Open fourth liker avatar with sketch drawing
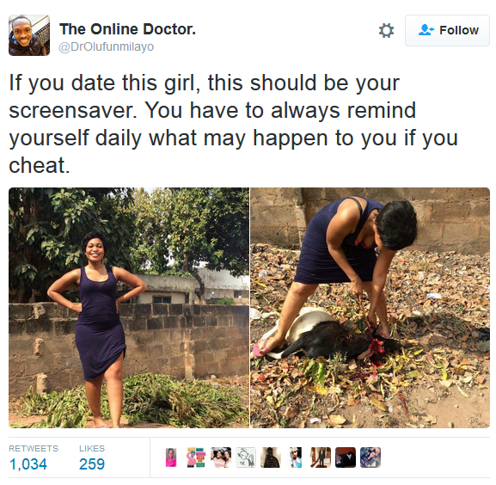 (246, 457)
